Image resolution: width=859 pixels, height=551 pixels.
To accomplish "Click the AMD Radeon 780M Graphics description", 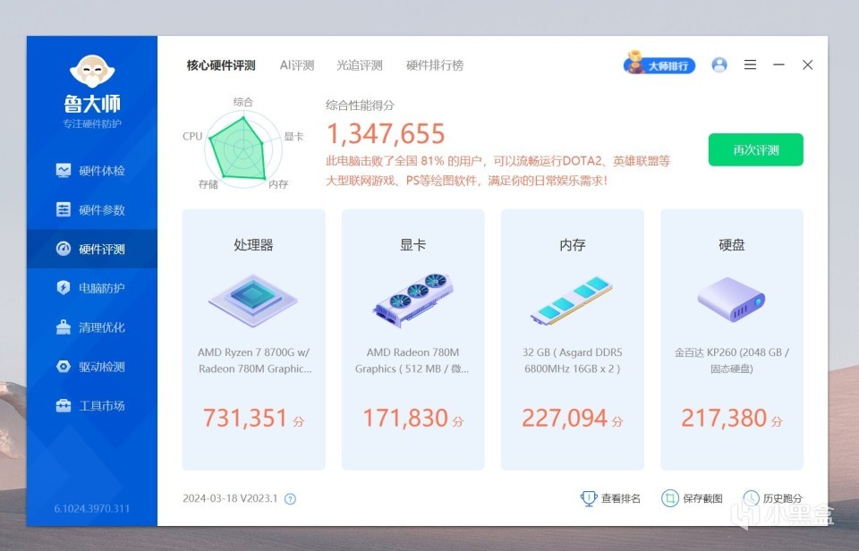I will [x=412, y=360].
